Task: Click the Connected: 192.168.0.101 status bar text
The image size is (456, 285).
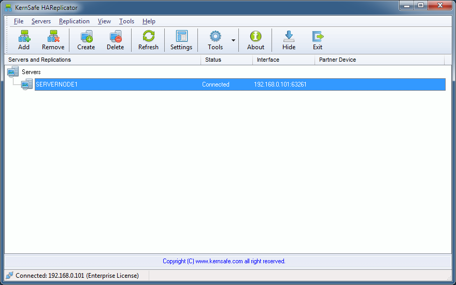Action: click(77, 275)
